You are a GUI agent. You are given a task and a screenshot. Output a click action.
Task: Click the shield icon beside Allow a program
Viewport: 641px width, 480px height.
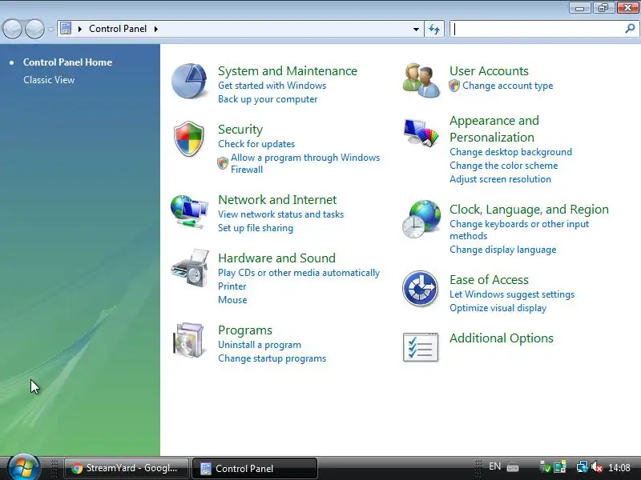click(x=223, y=163)
